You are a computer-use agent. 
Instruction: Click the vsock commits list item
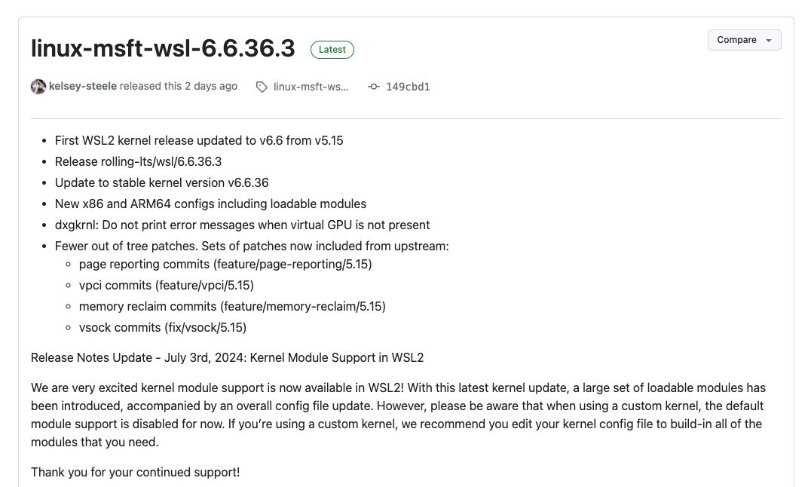163,327
